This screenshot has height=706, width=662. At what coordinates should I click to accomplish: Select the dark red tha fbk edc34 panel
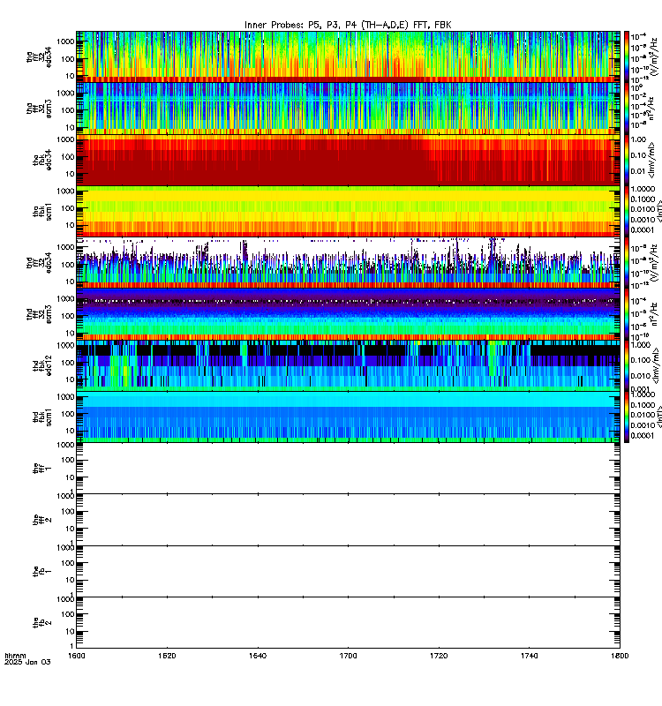click(x=348, y=160)
